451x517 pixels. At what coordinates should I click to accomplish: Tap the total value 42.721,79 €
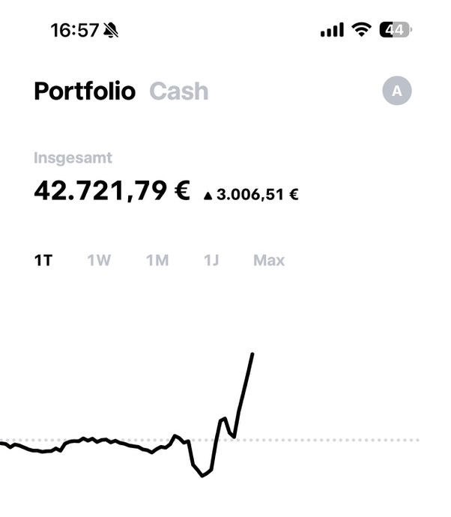pyautogui.click(x=112, y=190)
